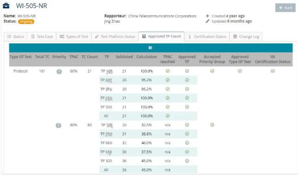
Task: Open the Basics tab
Action: (16, 36)
